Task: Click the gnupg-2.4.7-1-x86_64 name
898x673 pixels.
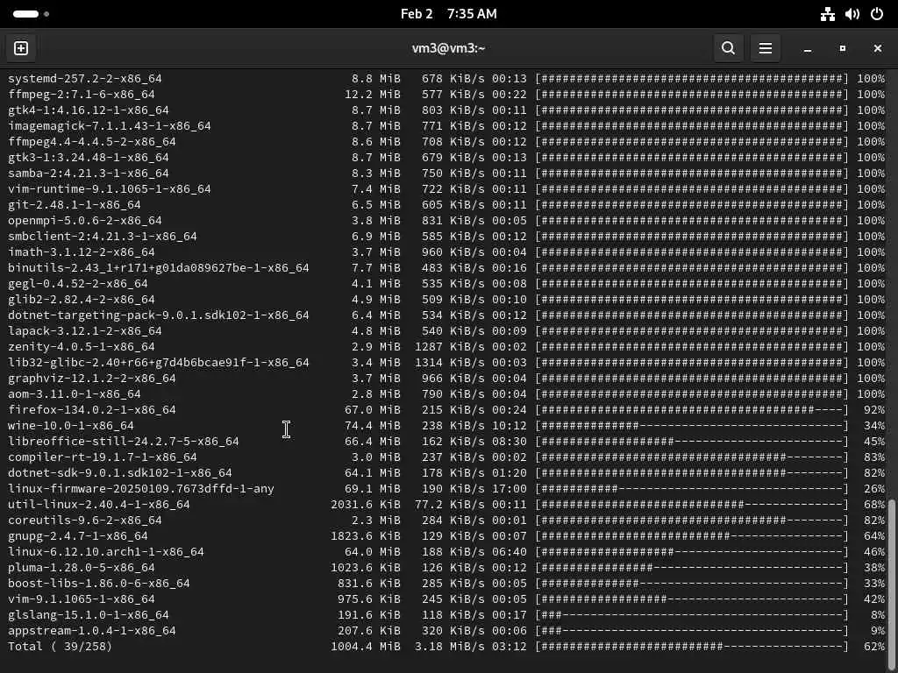Action: click(x=78, y=536)
